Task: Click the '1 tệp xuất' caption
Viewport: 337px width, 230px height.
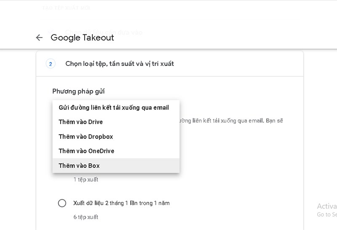Action: click(86, 180)
